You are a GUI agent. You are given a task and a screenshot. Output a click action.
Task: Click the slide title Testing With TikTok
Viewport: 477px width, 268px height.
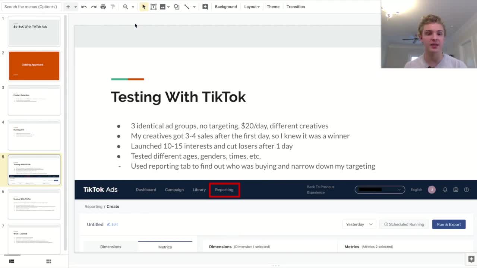pyautogui.click(x=178, y=97)
